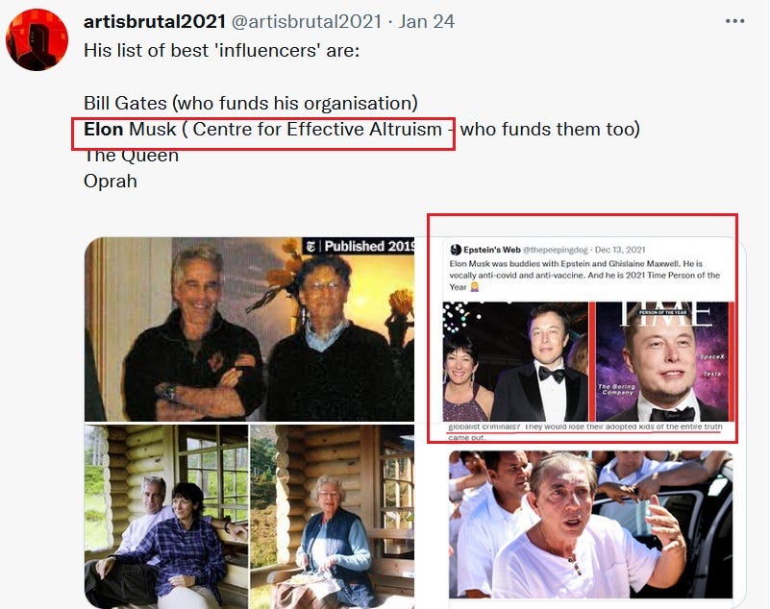Image resolution: width=770 pixels, height=609 pixels.
Task: Open the three-dot more options menu
Action: tap(734, 21)
